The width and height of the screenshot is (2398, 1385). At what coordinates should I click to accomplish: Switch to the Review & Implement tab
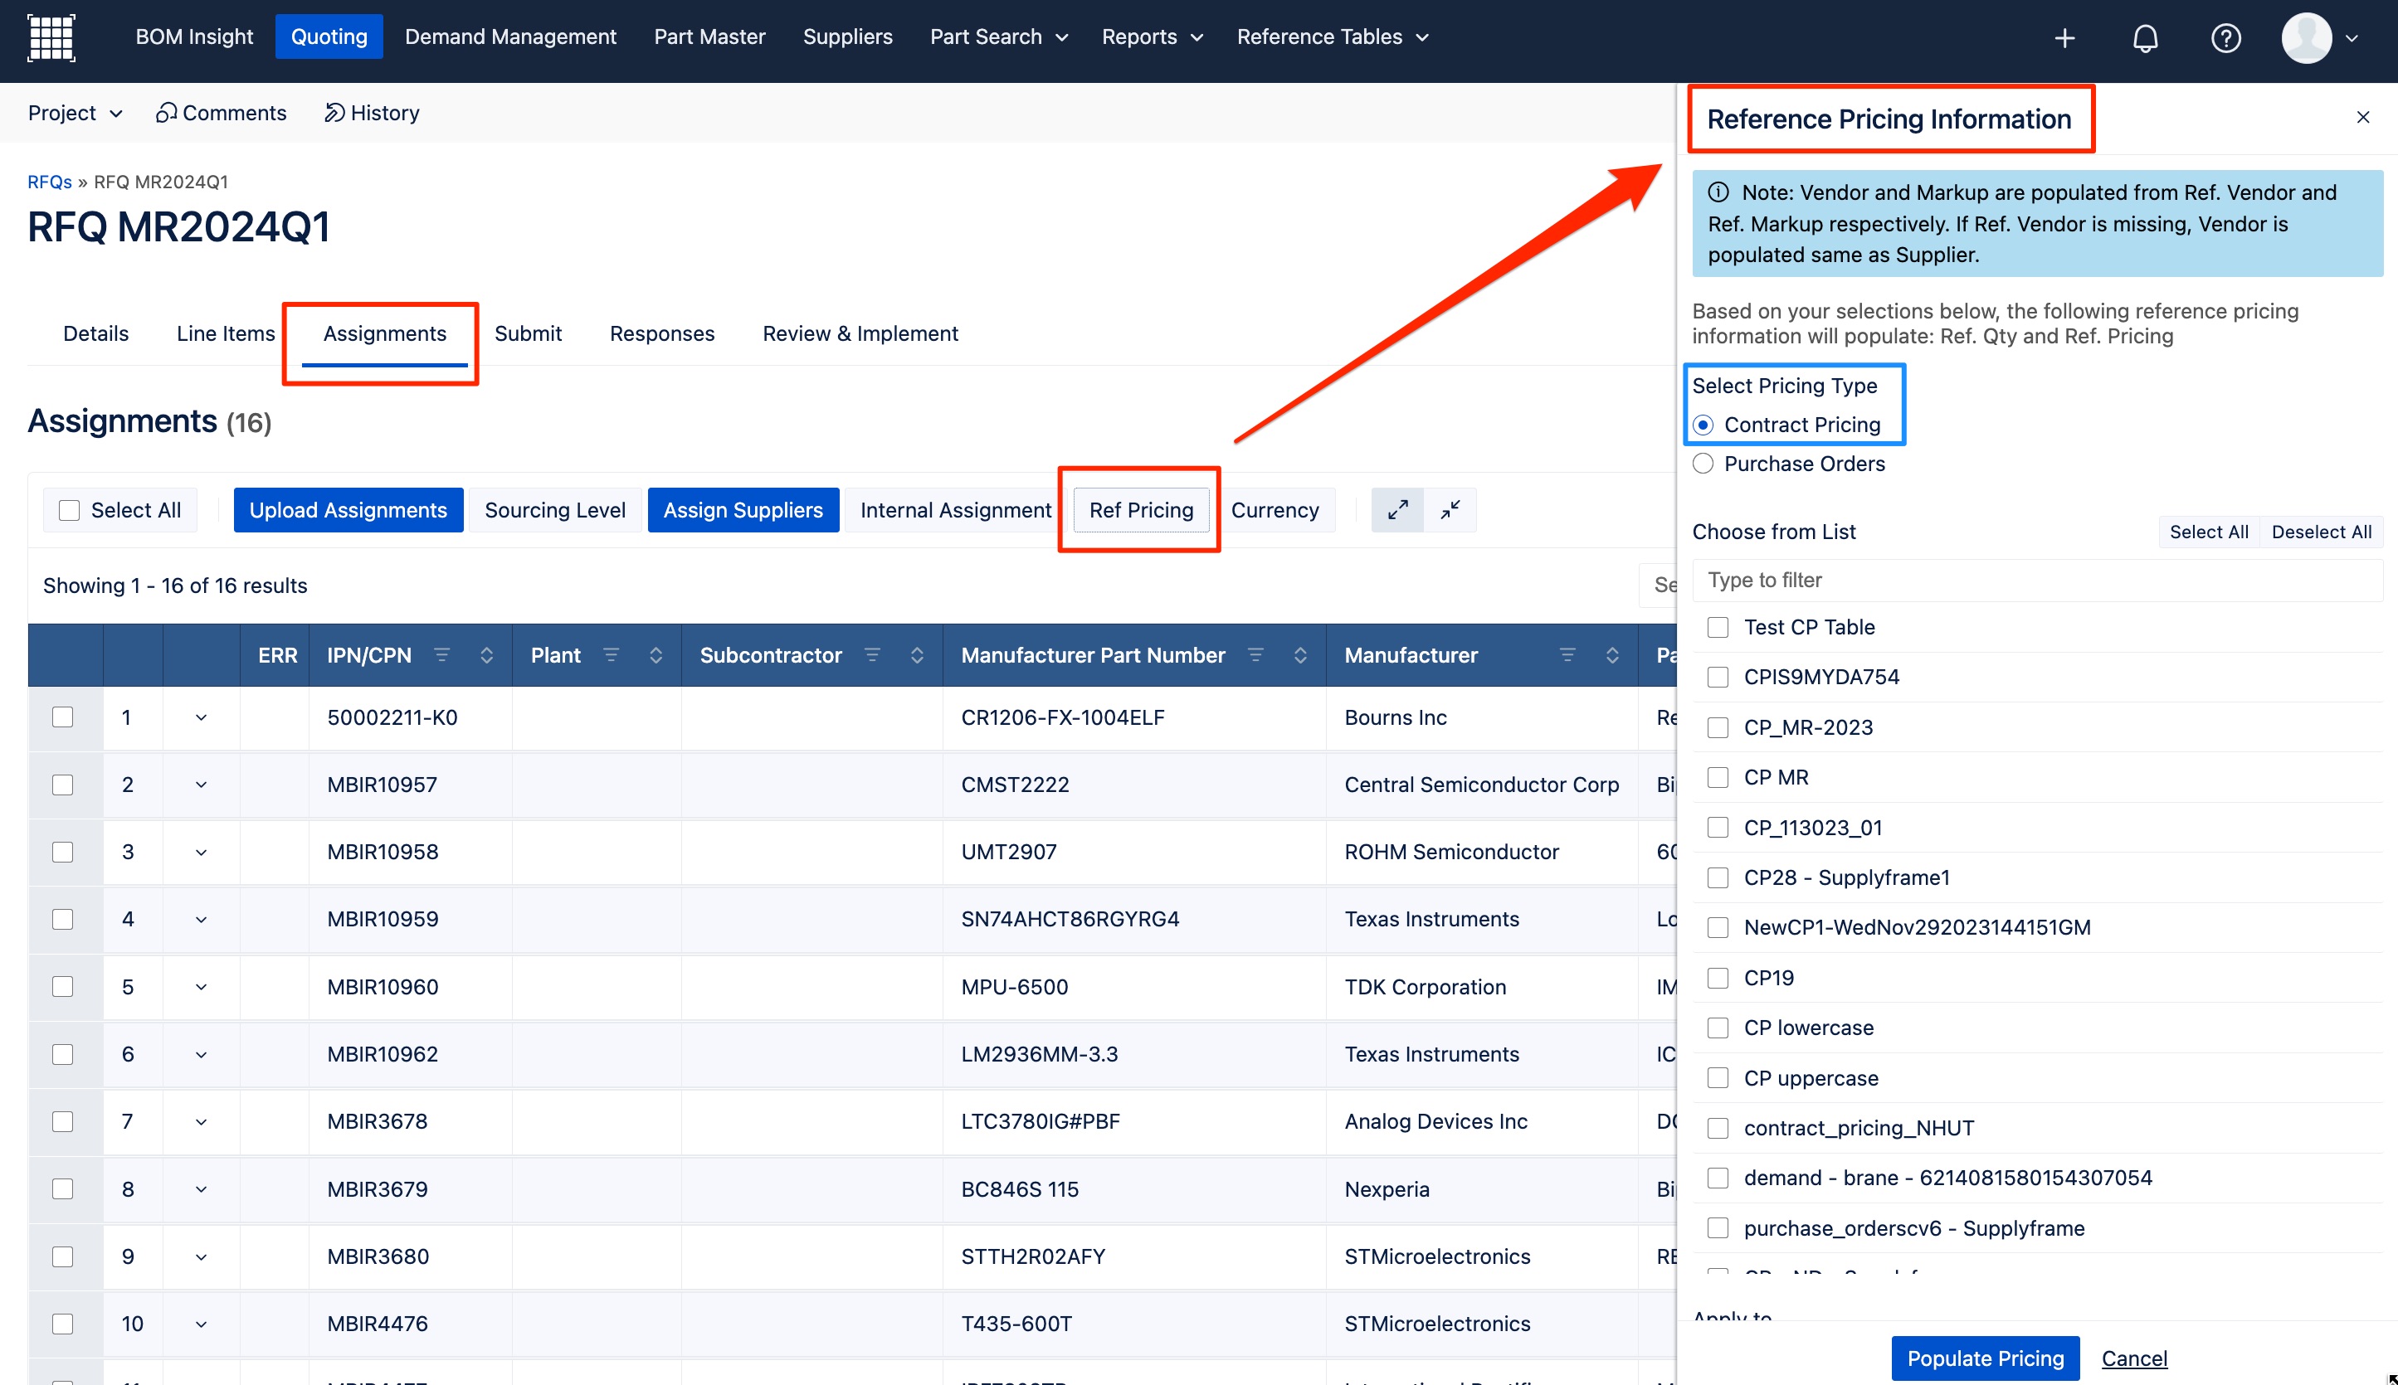tap(860, 333)
